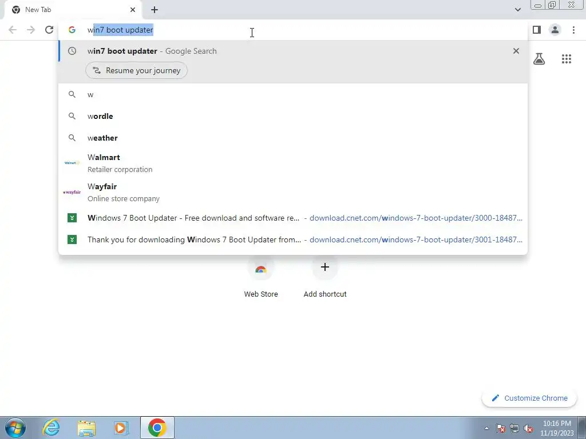Select the wordle search suggestion
Viewport: 586px width, 439px height.
[293, 116]
